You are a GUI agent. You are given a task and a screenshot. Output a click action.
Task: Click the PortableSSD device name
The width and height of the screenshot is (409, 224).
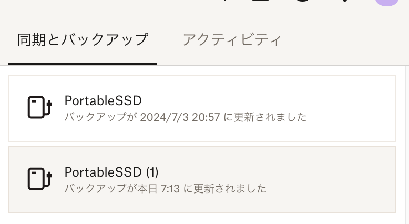pos(103,100)
